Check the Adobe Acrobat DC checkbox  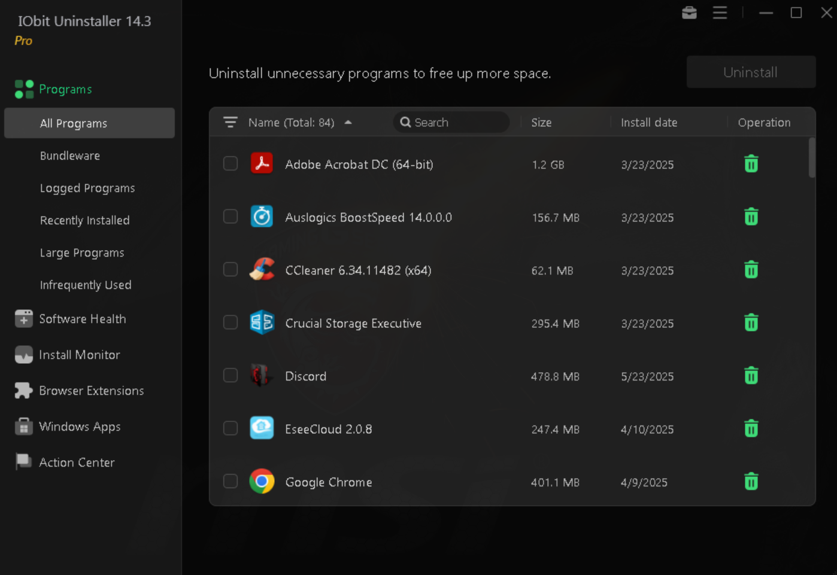tap(231, 163)
